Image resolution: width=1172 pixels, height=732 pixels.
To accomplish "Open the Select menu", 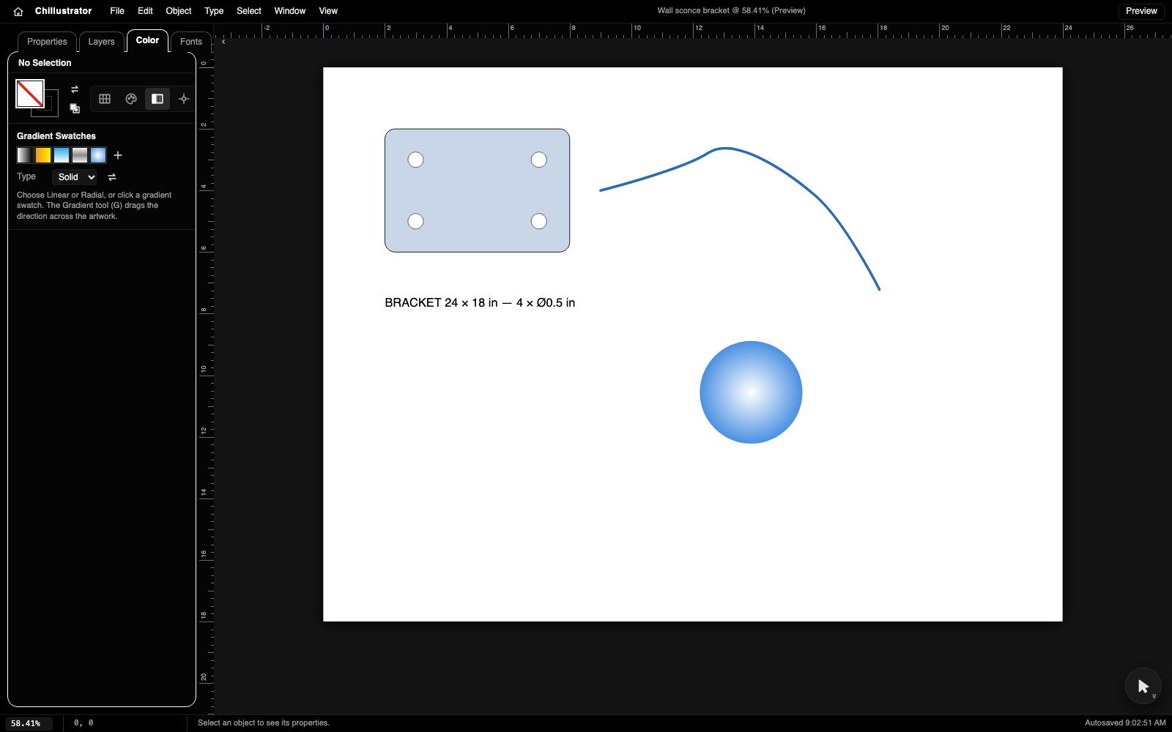I will (249, 11).
